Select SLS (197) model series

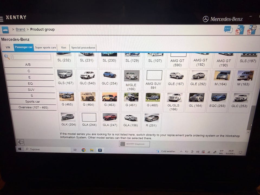tap(248, 61)
